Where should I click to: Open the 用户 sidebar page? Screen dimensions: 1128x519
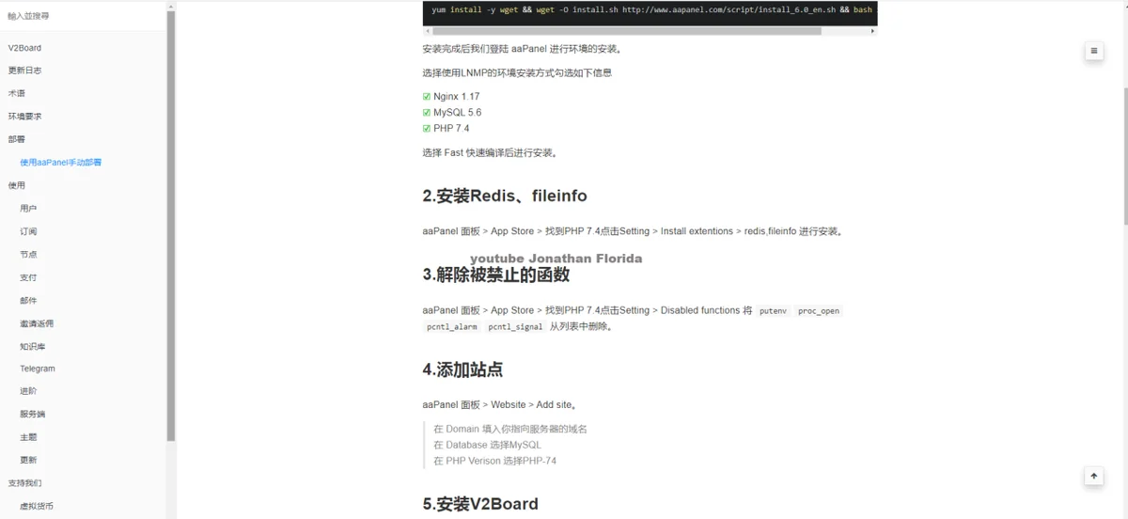click(28, 209)
